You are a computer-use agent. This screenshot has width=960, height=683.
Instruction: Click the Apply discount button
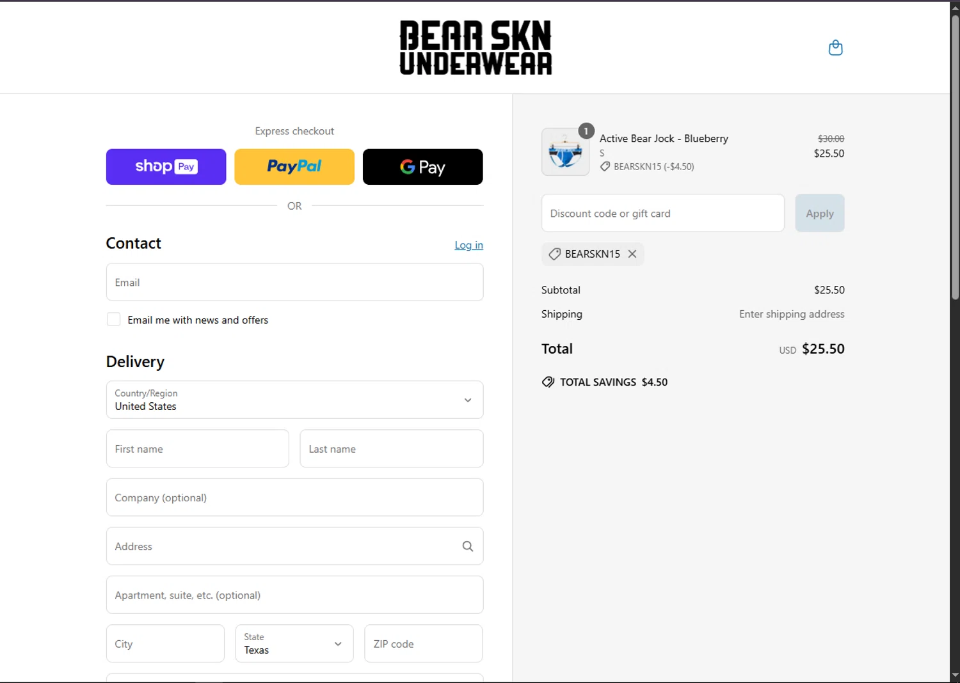click(820, 213)
